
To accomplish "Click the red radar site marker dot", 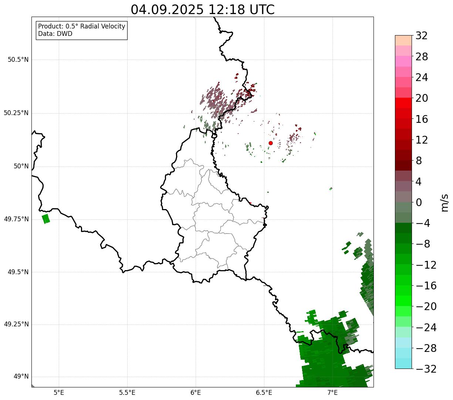I will (271, 143).
